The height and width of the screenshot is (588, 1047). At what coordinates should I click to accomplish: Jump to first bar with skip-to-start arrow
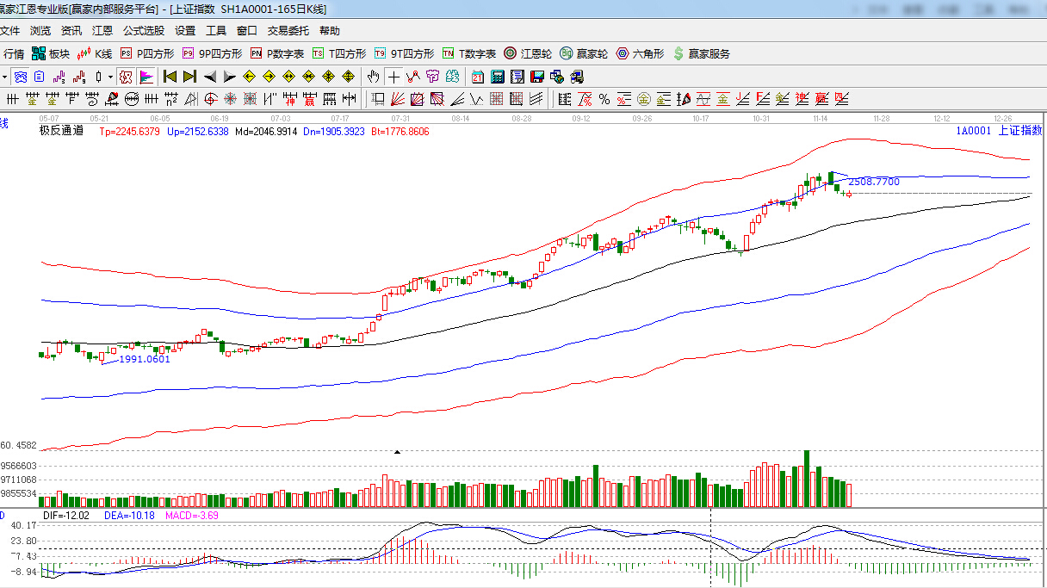click(170, 76)
